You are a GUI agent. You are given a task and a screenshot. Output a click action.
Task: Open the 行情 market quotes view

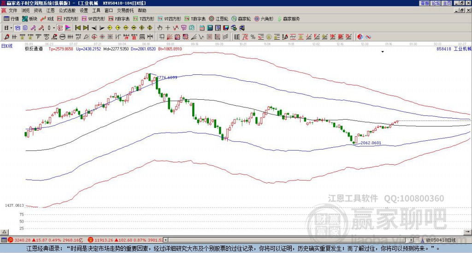click(11, 18)
